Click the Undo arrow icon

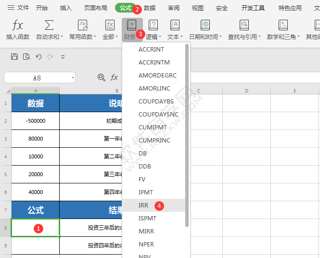click(x=38, y=57)
